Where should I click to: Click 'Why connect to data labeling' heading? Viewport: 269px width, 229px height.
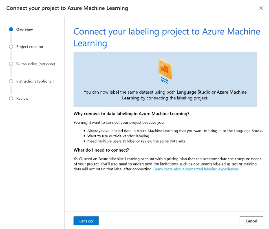[131, 114]
